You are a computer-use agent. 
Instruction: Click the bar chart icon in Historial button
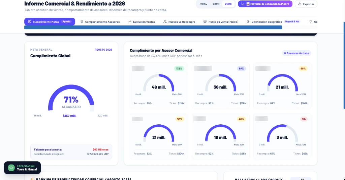click(243, 4)
